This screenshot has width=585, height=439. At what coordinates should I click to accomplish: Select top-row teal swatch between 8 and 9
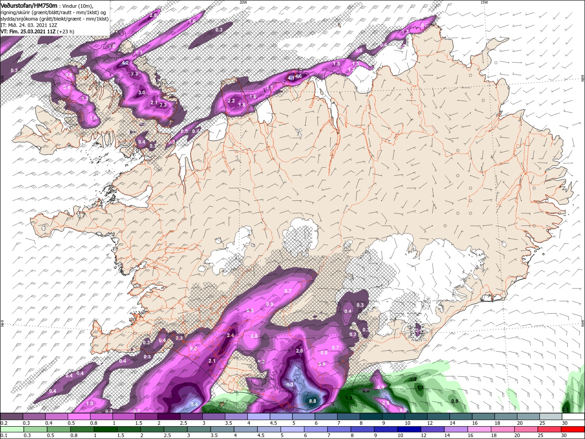371,417
